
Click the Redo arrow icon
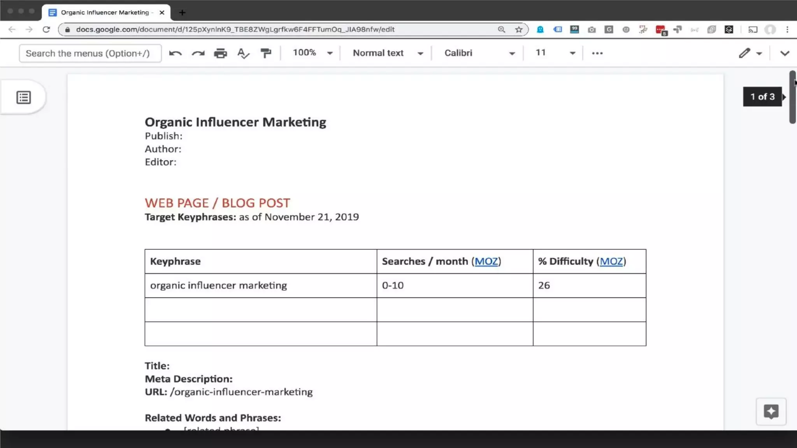tap(198, 53)
